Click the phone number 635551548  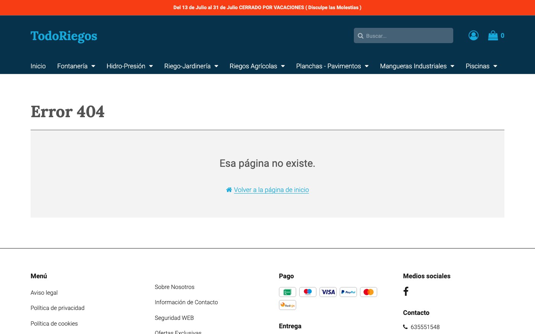[x=425, y=327]
